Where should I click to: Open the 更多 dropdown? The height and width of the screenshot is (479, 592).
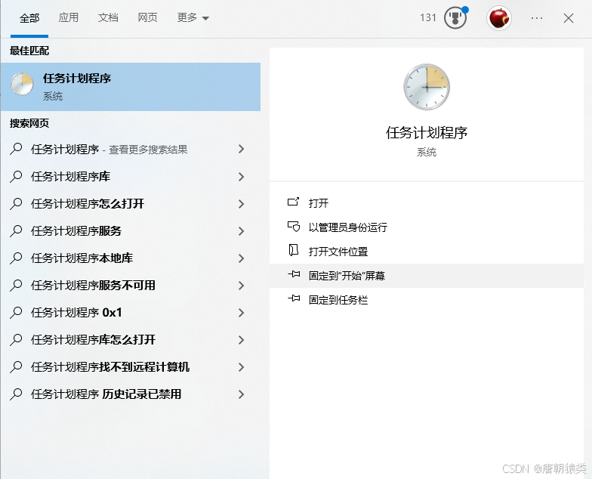tap(193, 18)
